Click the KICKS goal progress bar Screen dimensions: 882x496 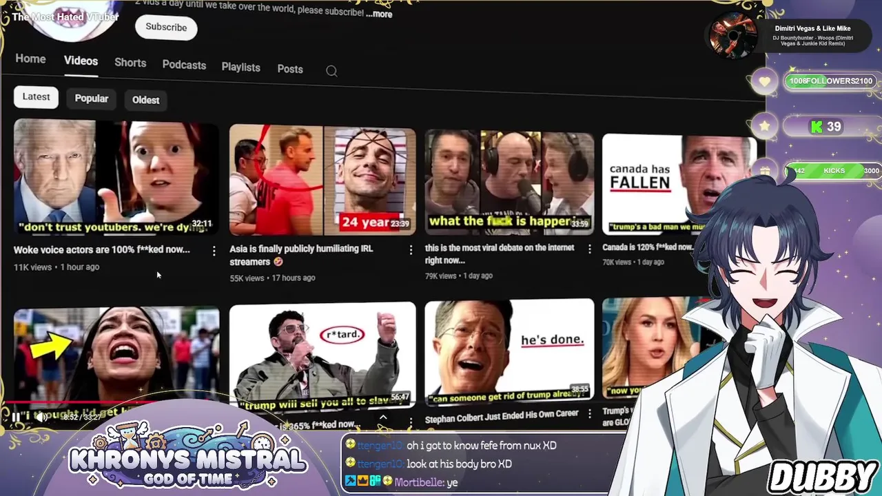833,171
